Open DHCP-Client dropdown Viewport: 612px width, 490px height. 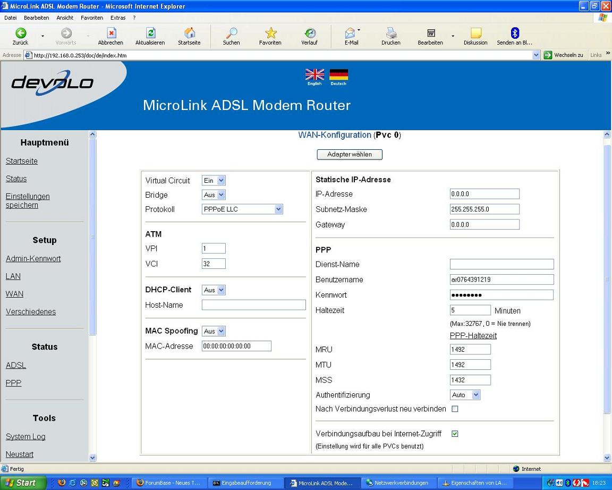point(214,290)
